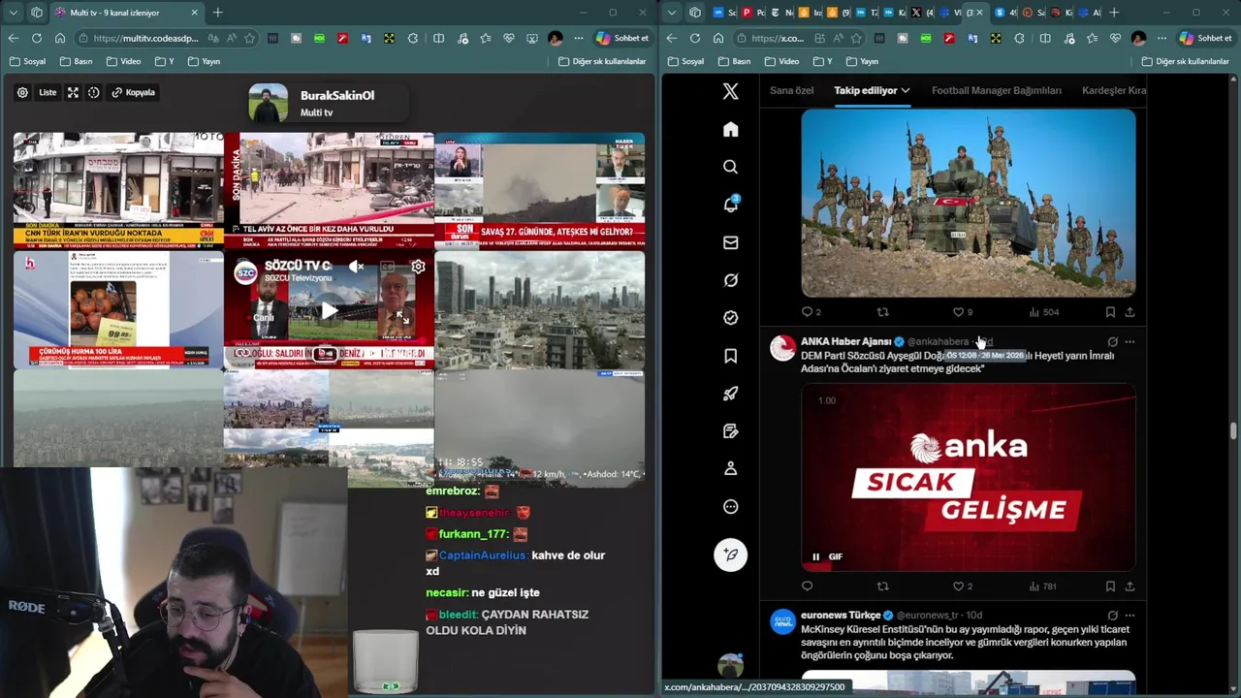Open Profile in X sidebar

click(731, 469)
